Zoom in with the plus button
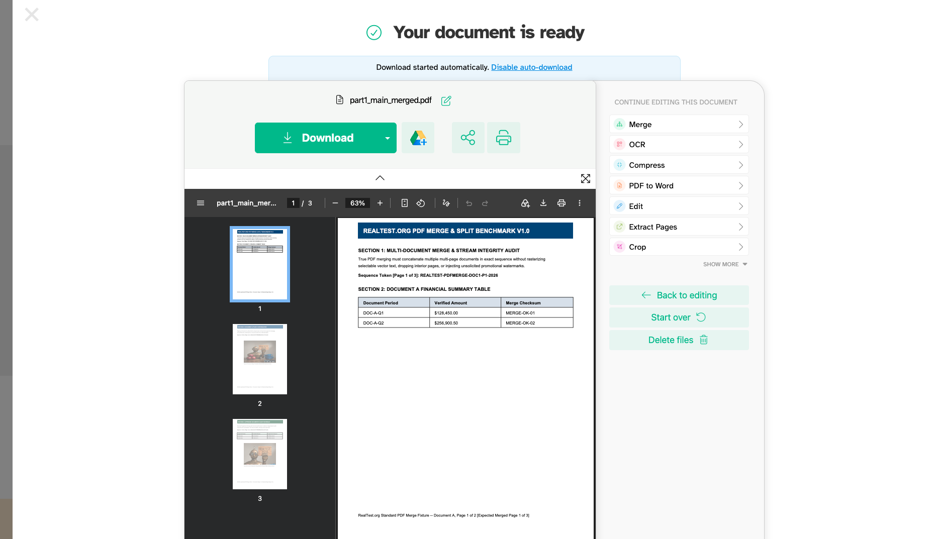 coord(380,203)
